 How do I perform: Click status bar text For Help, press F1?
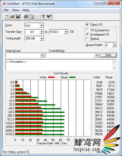(16, 152)
